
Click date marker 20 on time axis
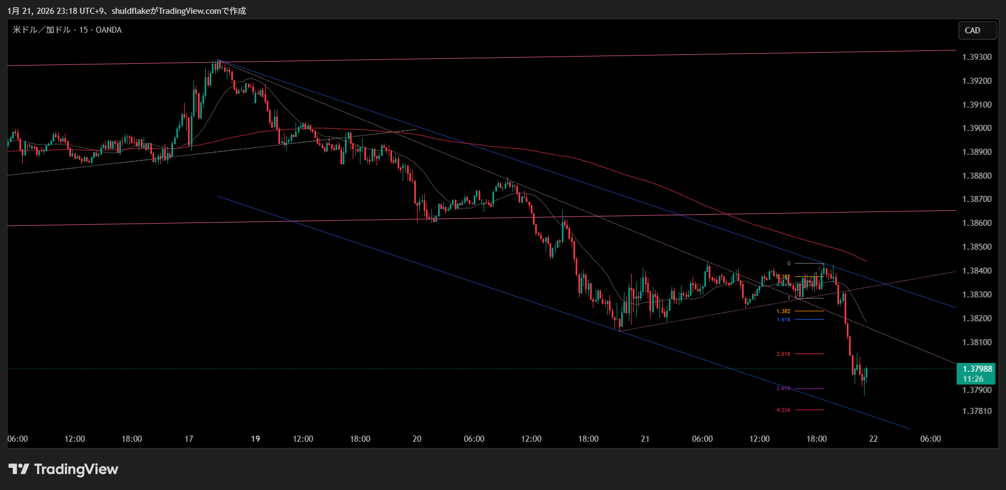pyautogui.click(x=417, y=439)
